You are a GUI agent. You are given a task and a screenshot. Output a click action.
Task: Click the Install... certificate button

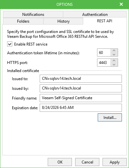click(x=110, y=117)
